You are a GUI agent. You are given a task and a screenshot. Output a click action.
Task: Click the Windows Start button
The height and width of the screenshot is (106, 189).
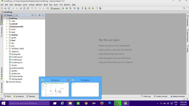pos(3,103)
